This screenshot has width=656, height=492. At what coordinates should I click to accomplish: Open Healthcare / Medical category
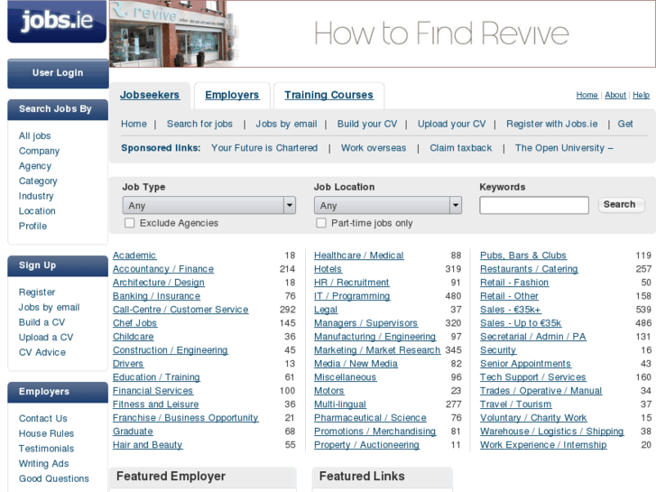(x=359, y=255)
